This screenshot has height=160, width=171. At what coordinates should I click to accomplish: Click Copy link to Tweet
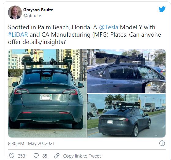coord(82,156)
